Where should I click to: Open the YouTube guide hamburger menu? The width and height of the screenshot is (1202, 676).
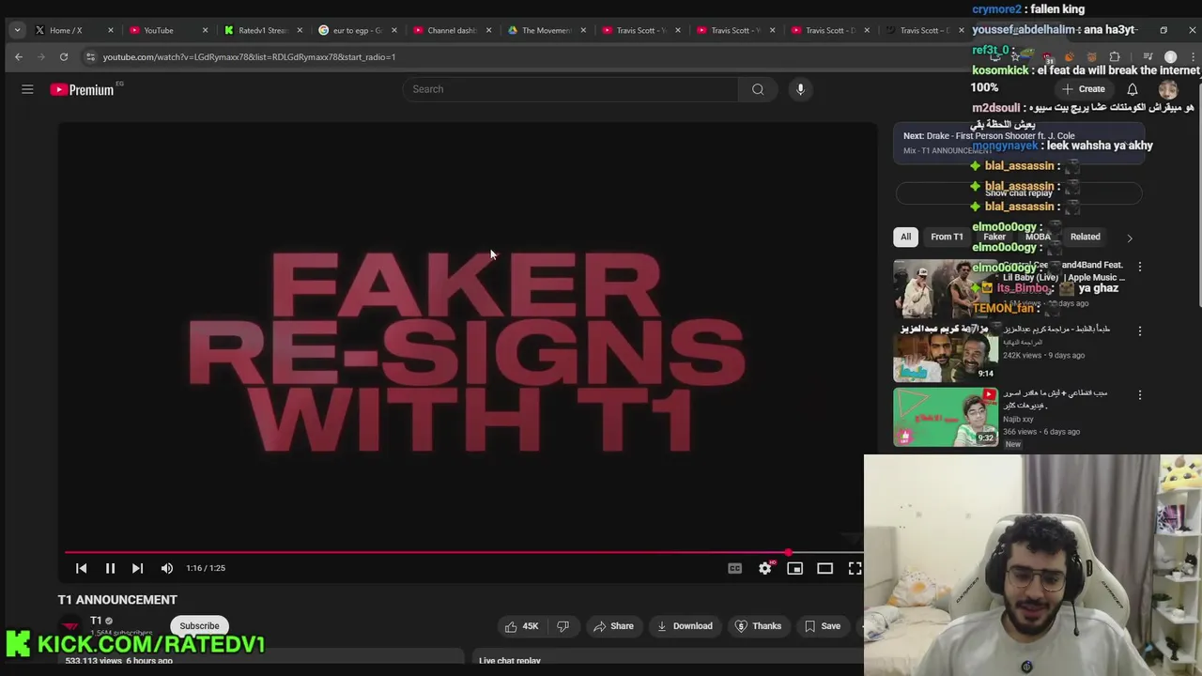click(x=27, y=89)
